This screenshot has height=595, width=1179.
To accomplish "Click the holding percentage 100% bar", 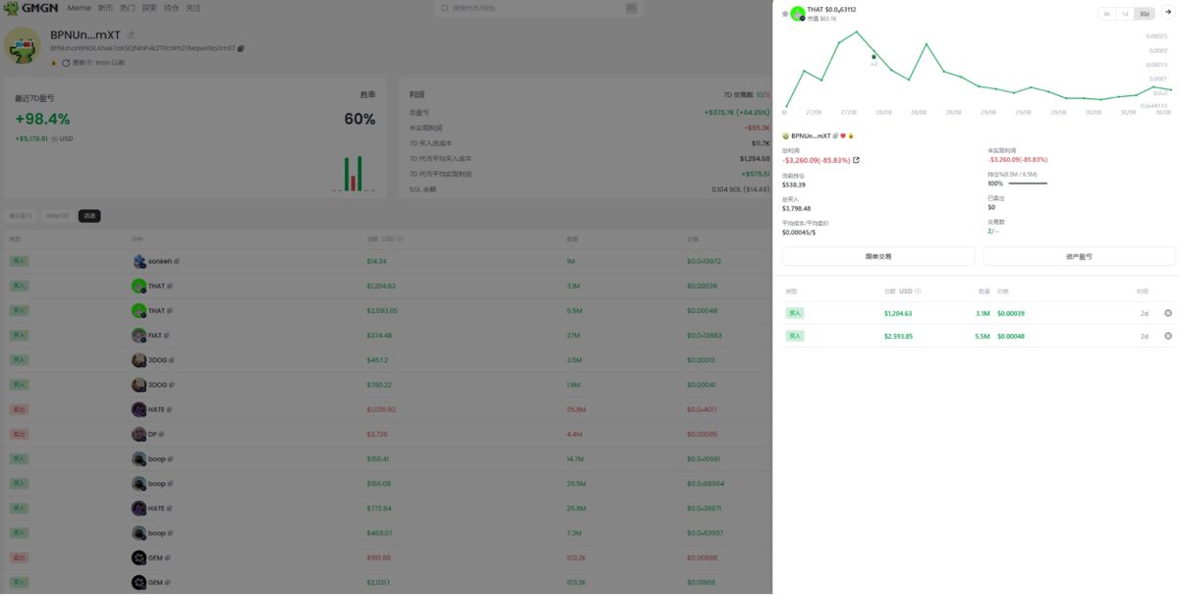I will [x=1028, y=184].
